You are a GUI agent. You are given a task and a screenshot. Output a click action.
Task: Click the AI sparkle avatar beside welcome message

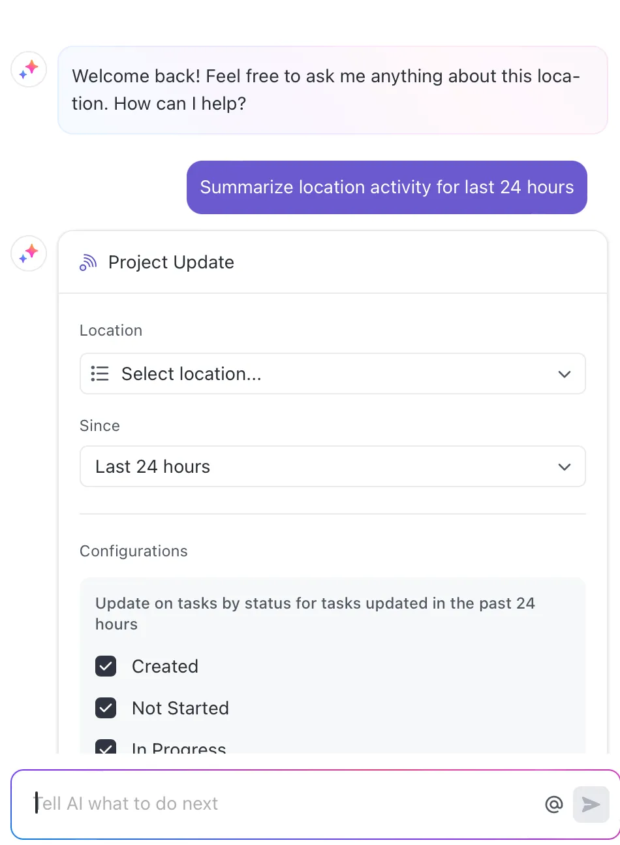point(29,69)
